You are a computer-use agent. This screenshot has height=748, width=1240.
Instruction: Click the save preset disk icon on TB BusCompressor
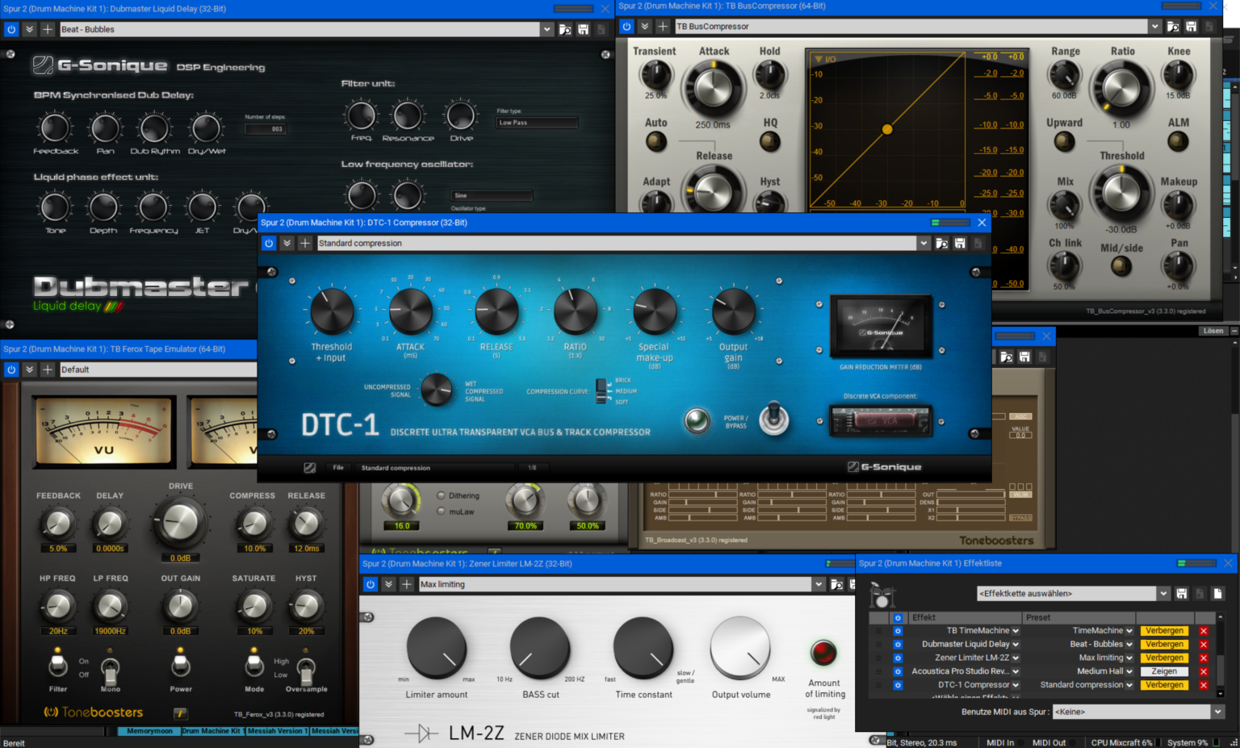1191,26
